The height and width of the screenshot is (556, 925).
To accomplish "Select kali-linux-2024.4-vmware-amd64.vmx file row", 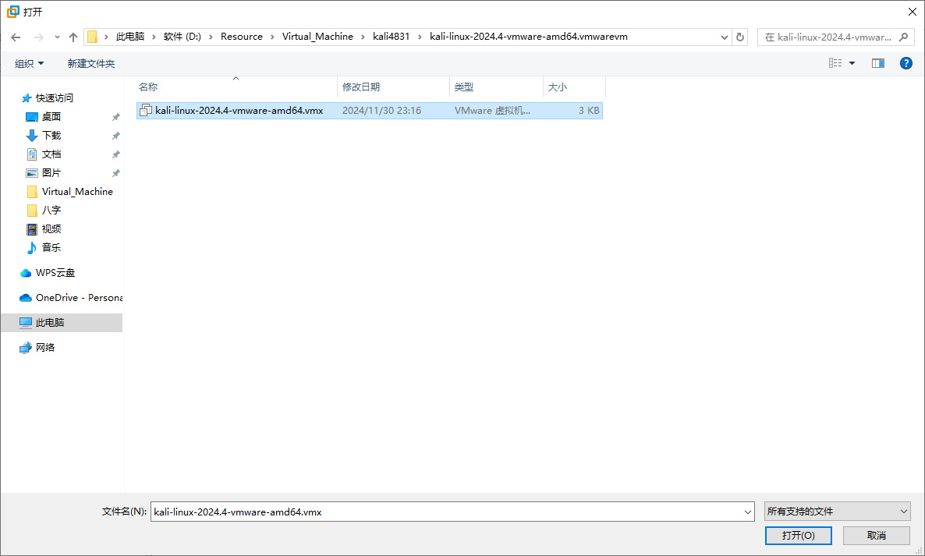I will pyautogui.click(x=369, y=110).
